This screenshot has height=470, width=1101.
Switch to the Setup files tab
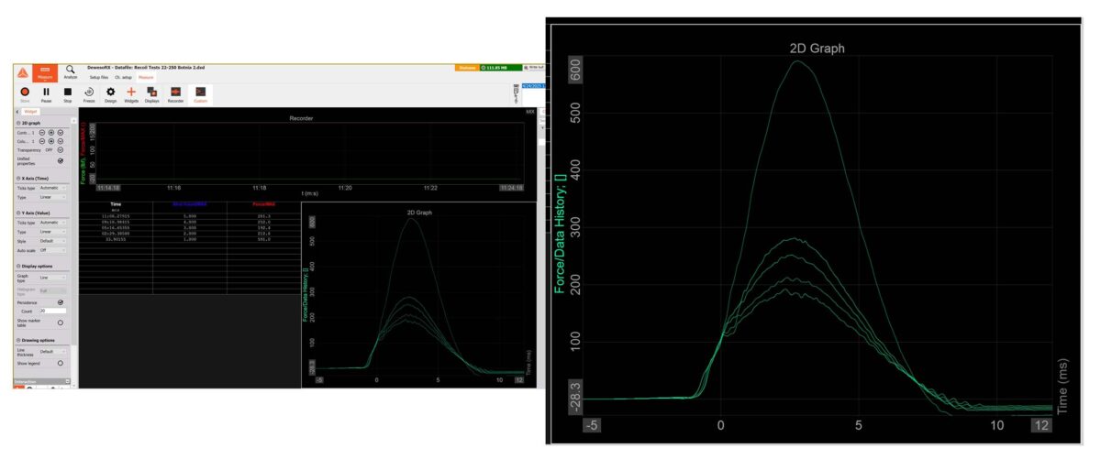coord(99,78)
